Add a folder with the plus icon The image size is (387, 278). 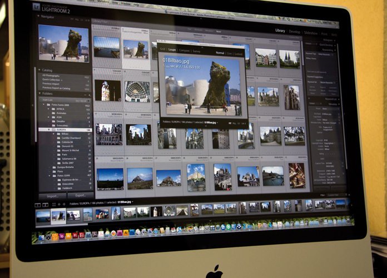click(x=90, y=95)
